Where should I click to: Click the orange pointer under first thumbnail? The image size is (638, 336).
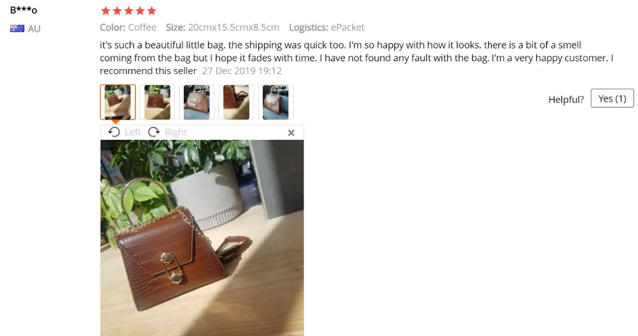coord(115,121)
